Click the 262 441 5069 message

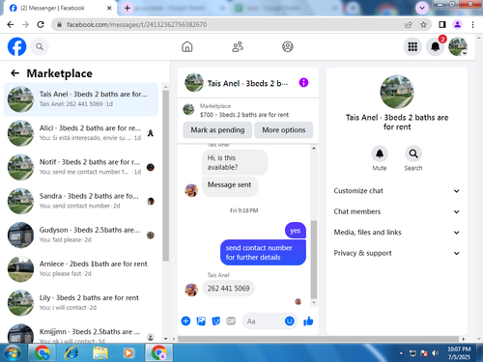click(228, 289)
